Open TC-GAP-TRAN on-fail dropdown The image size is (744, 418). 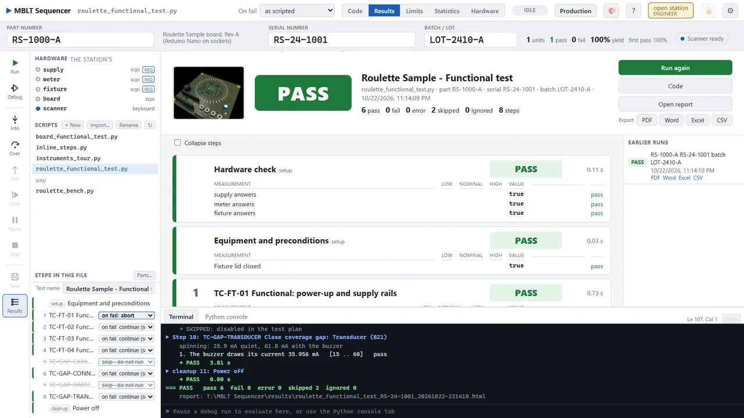pyautogui.click(x=127, y=397)
